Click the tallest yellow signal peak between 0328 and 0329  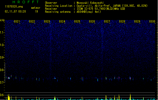point(130,97)
